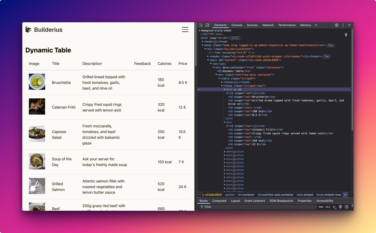
Task: Click the Dynamic Table page heading
Action: pyautogui.click(x=48, y=50)
